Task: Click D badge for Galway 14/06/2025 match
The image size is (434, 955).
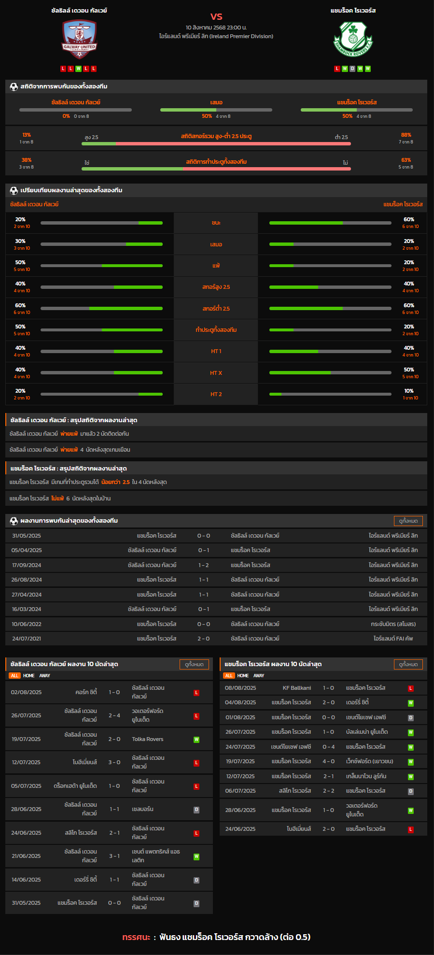Action: (196, 880)
